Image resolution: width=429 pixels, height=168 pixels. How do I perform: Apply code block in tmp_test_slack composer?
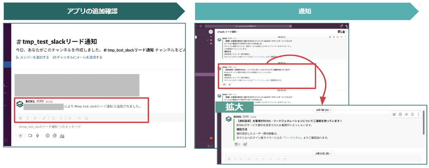tap(86, 118)
